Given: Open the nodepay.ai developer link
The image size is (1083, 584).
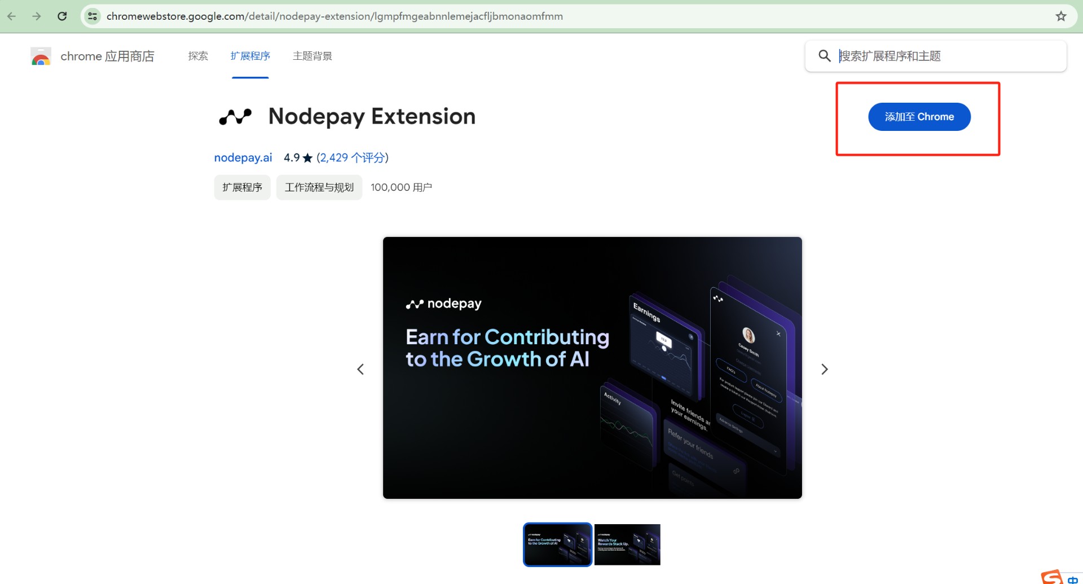Looking at the screenshot, I should point(243,157).
